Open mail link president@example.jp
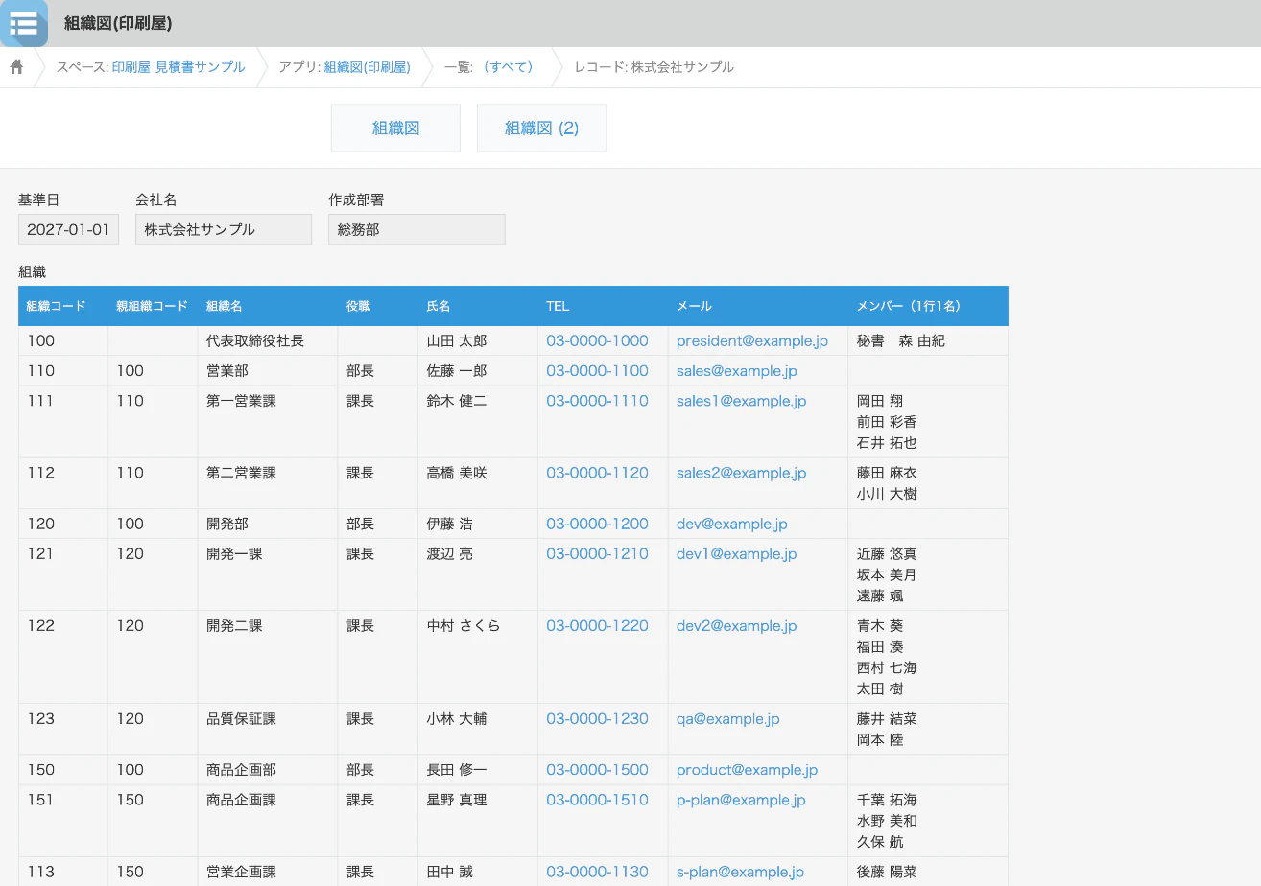Viewport: 1261px width, 886px height. click(752, 340)
